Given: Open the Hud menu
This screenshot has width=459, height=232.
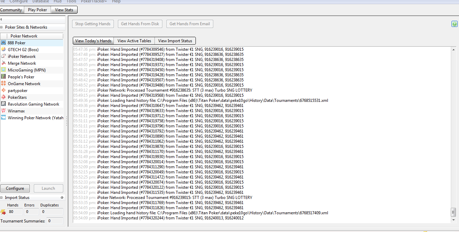Looking at the screenshot, I should point(57,1).
